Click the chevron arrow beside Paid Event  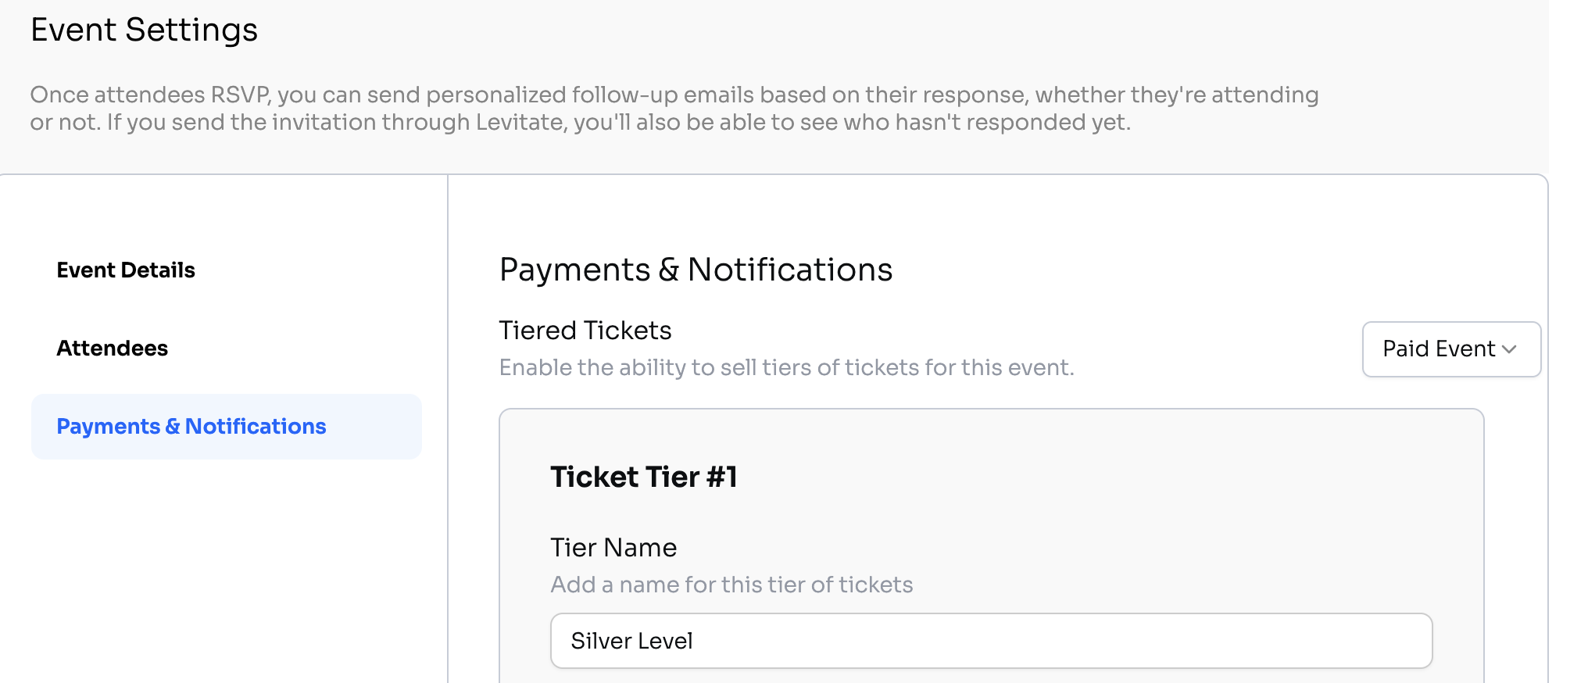(x=1510, y=349)
